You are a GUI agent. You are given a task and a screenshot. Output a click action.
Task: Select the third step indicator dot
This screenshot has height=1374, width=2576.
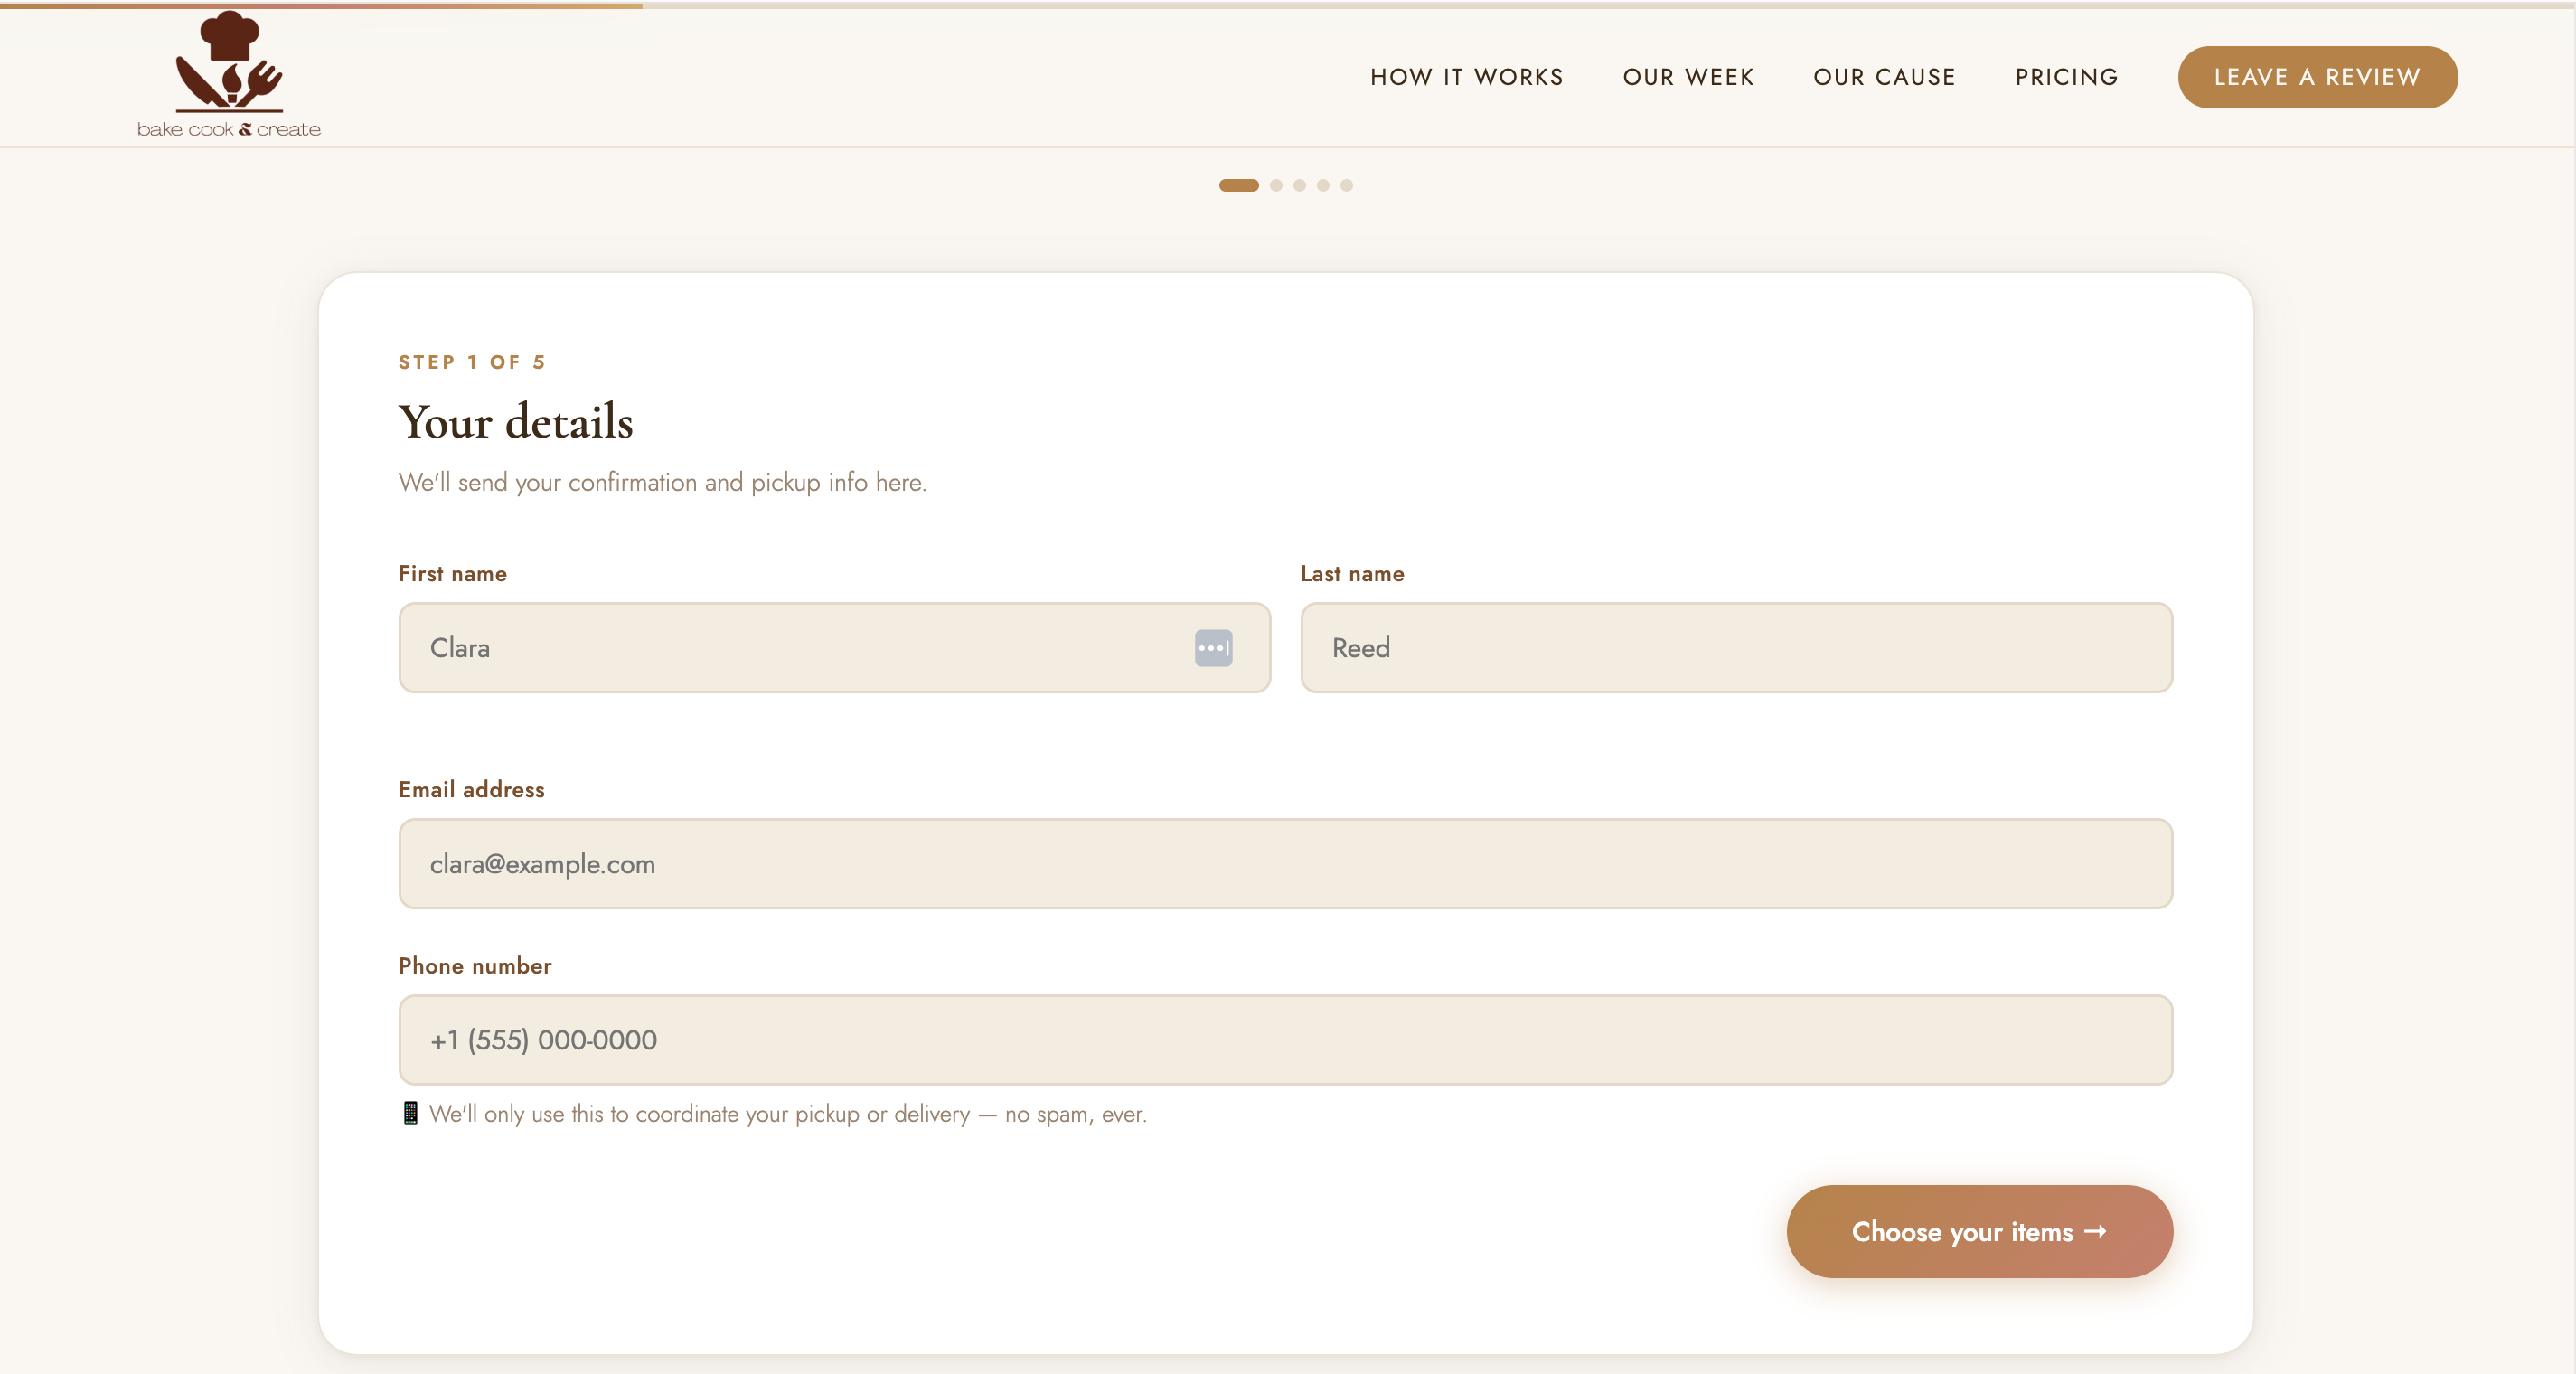1300,185
